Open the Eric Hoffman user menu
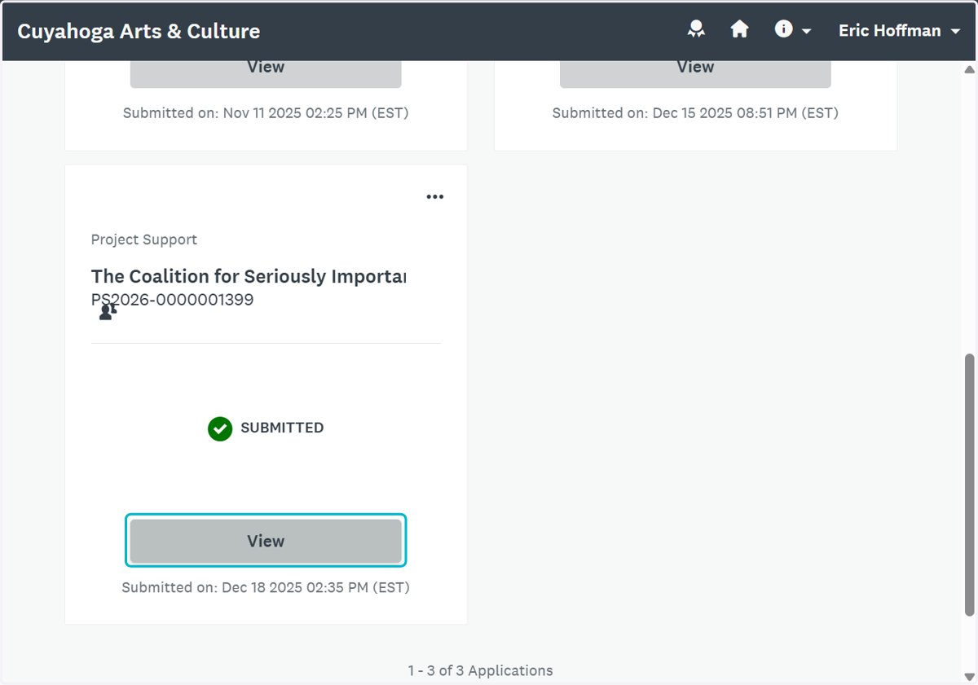This screenshot has width=978, height=685. [x=900, y=31]
